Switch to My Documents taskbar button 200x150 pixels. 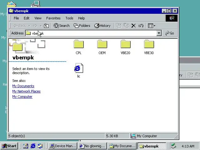122,146
